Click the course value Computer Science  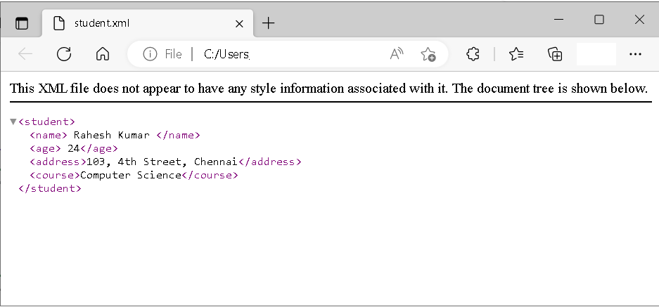pos(131,175)
